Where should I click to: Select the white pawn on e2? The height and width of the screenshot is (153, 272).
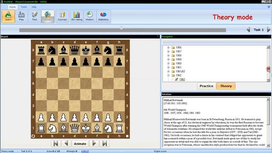coord(86,117)
